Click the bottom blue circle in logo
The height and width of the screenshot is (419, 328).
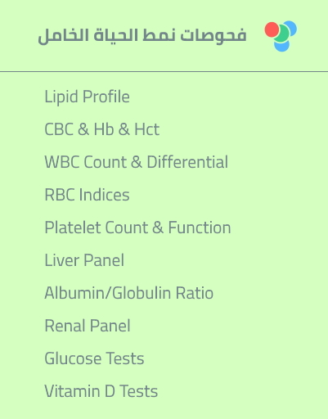(281, 46)
